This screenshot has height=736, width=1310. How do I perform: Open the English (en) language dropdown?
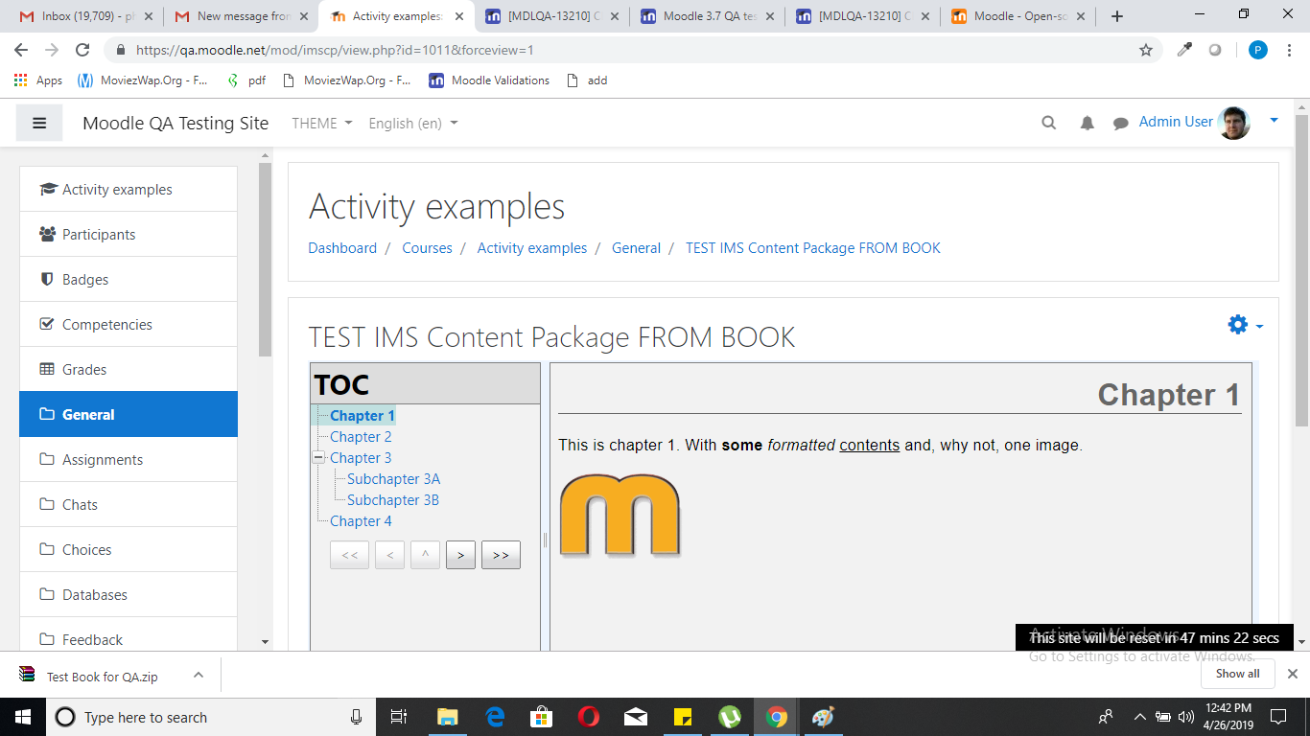click(413, 123)
